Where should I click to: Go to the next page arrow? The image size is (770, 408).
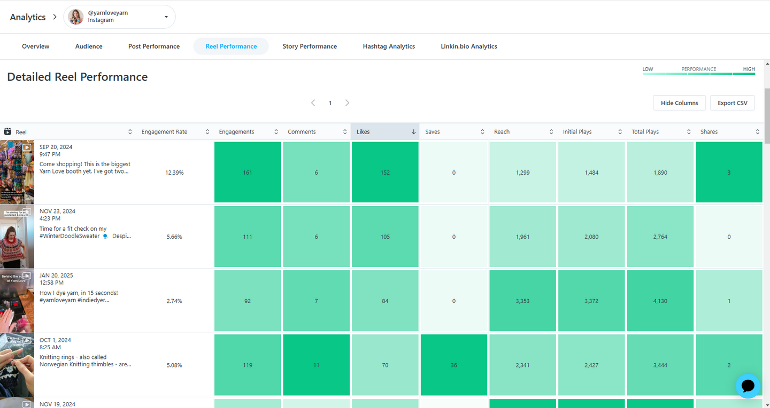[x=347, y=103]
